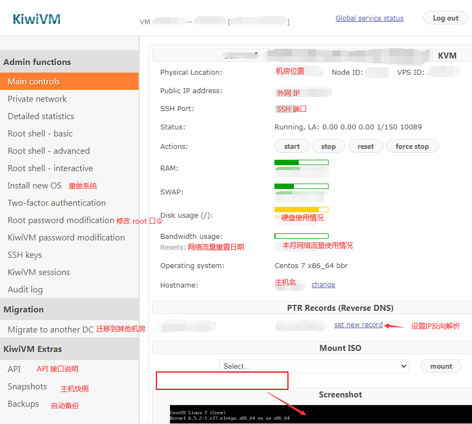Open Global service status link
The width and height of the screenshot is (472, 424).
tap(369, 18)
